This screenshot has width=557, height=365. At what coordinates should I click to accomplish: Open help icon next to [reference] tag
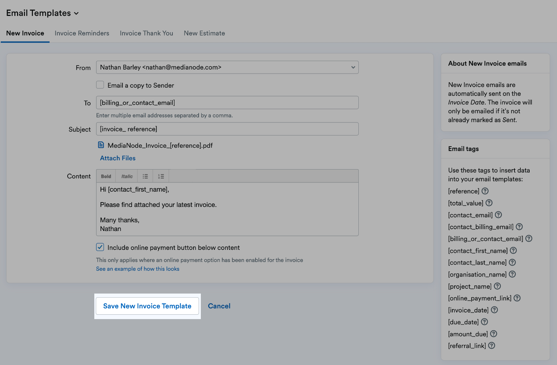[485, 191]
